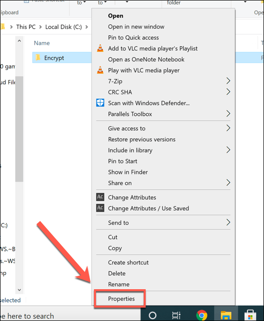
Task: Expand Send to submenu arrow
Action: [228, 222]
